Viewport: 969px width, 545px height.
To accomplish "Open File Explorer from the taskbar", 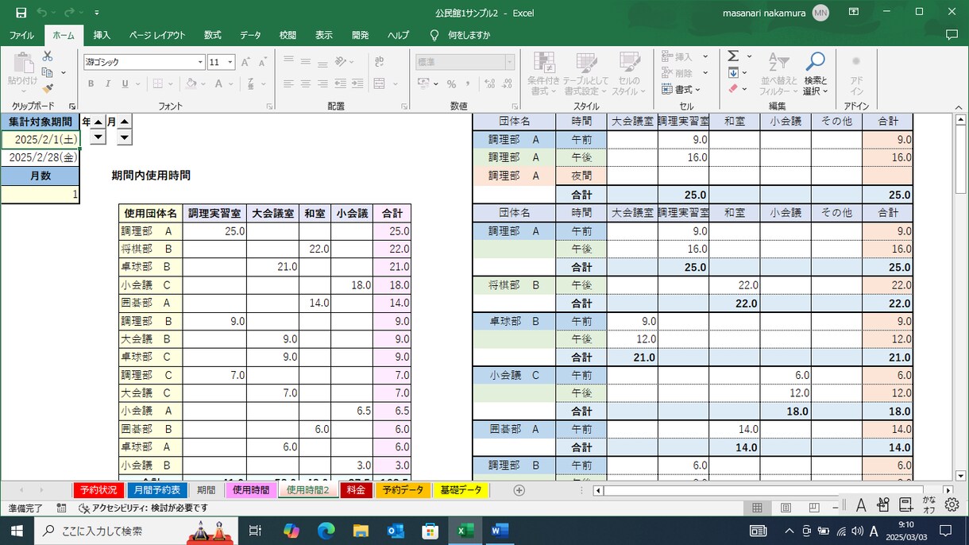I will pos(361,531).
